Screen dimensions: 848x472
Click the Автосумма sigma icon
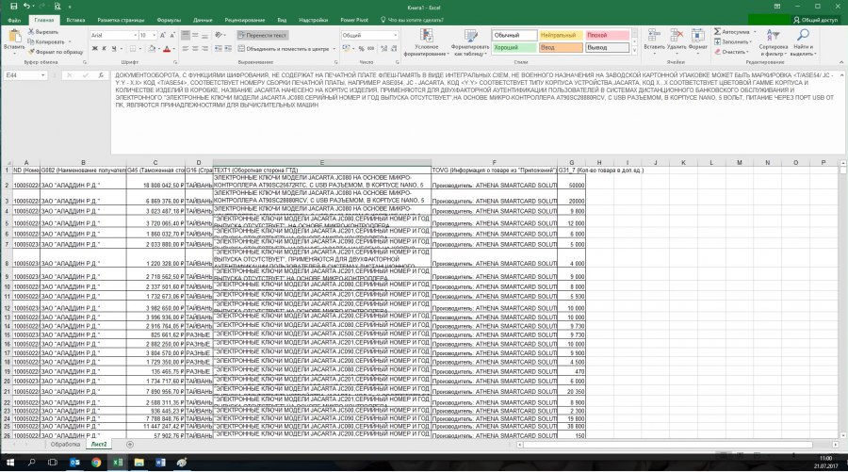pos(717,32)
